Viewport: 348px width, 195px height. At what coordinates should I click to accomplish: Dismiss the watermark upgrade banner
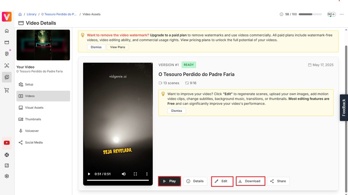[96, 47]
